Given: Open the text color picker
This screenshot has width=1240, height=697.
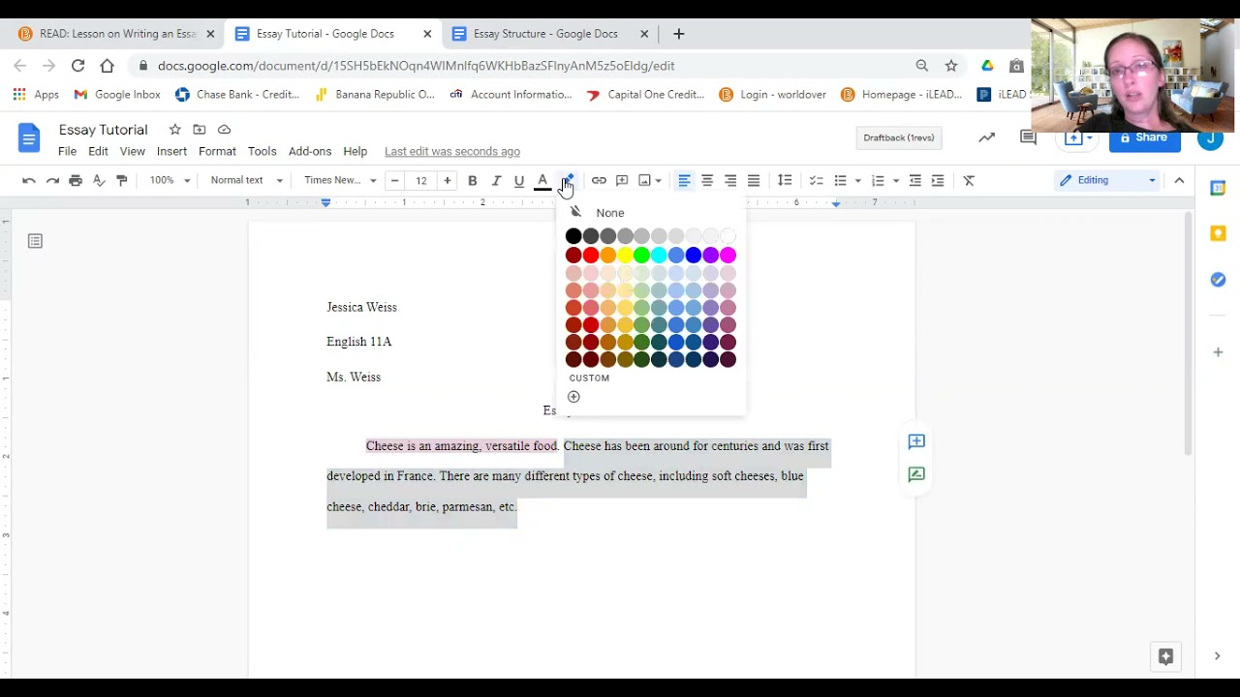Looking at the screenshot, I should (542, 181).
